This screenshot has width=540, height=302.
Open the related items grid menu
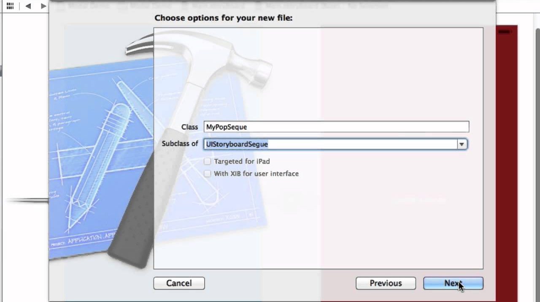tap(10, 6)
